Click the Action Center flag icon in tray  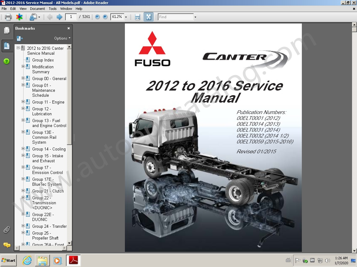pyautogui.click(x=297, y=261)
